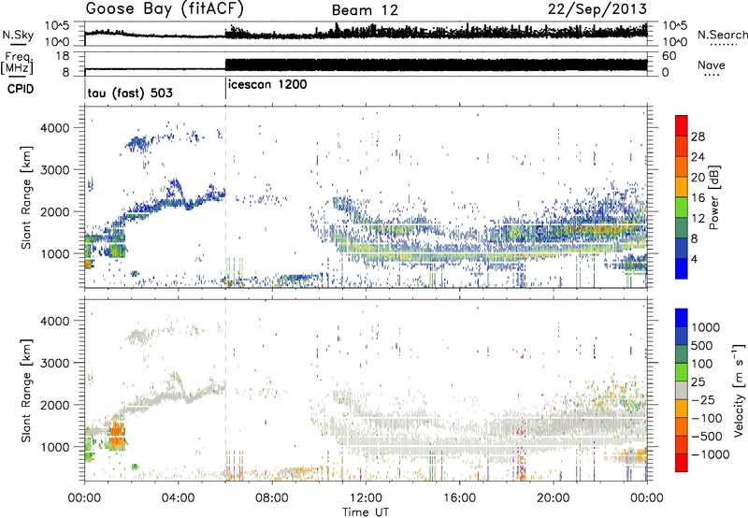Image resolution: width=748 pixels, height=518 pixels.
Task: Select the 'tau (fast) 503' CPID marker
Action: (x=130, y=93)
